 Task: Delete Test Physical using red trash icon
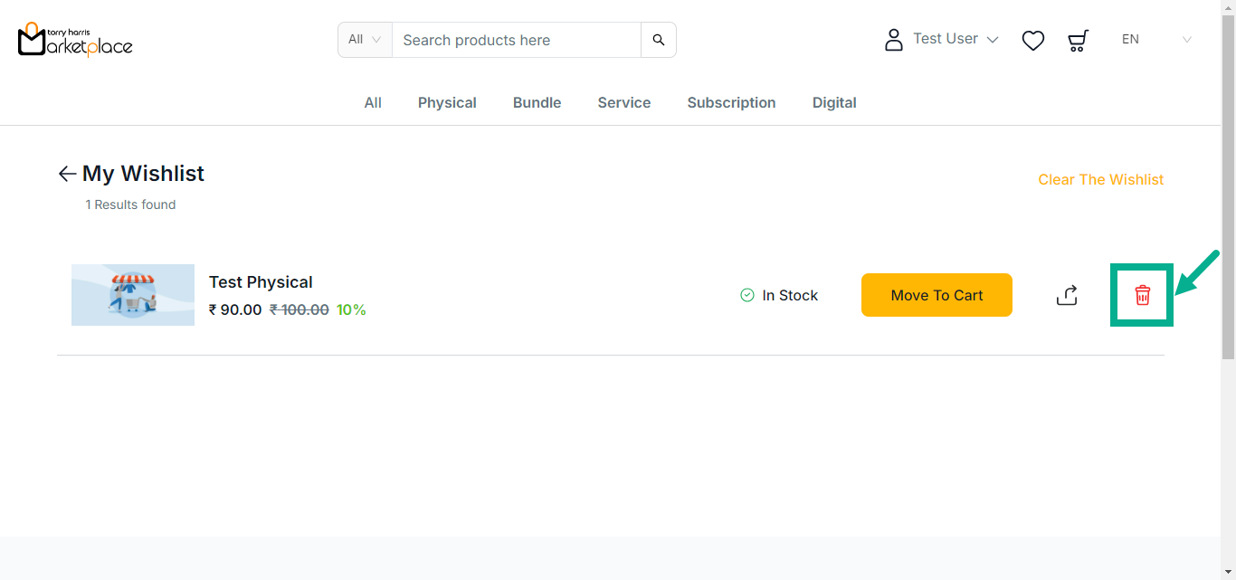point(1142,295)
